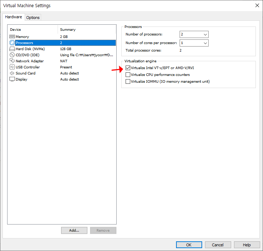Click the Memory device icon

coord(12,37)
